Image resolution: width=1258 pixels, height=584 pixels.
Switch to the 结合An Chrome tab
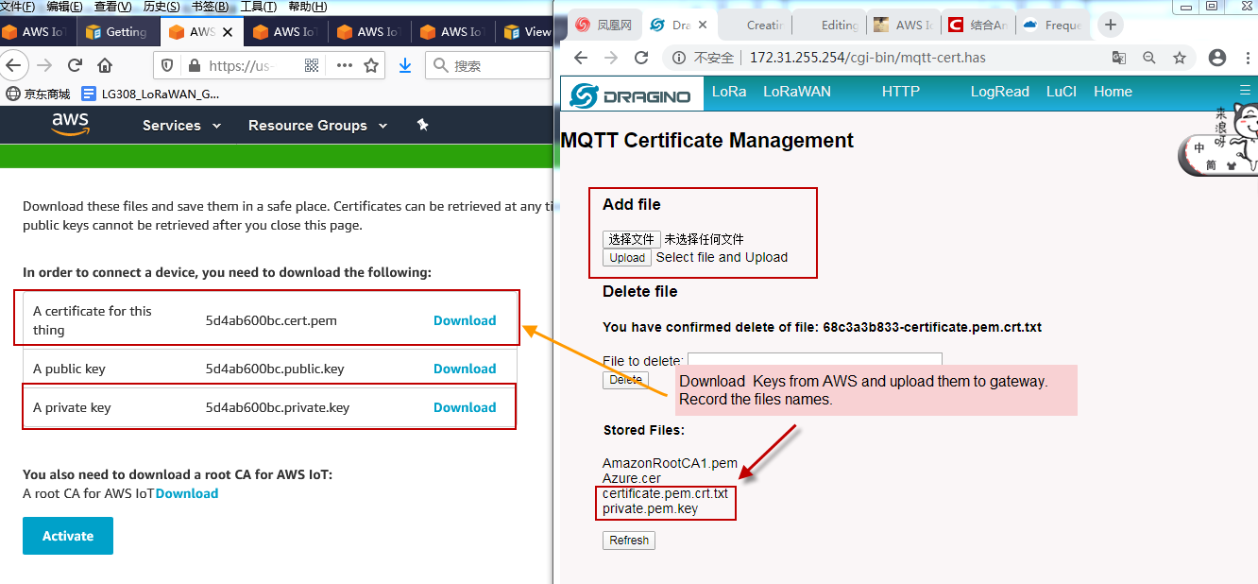click(978, 25)
